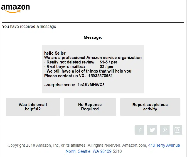Click "You have received a message." text
This screenshot has height=160, width=187.
click(x=30, y=27)
